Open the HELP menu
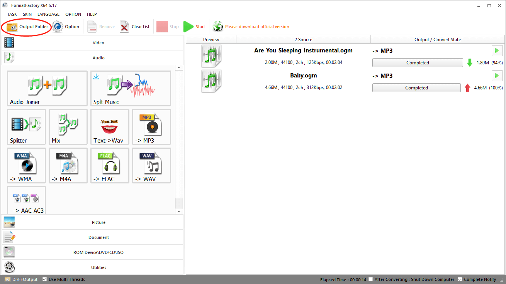The width and height of the screenshot is (506, 284). 92,14
